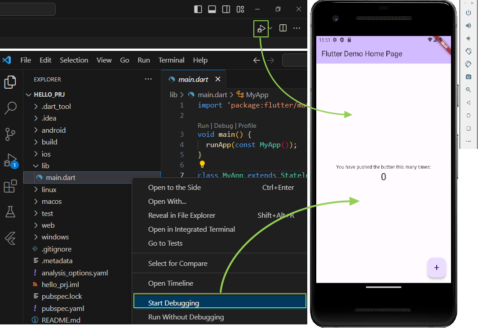This screenshot has height=328, width=478.
Task: Choose Open in Integrated Terminal
Action: pos(220,229)
